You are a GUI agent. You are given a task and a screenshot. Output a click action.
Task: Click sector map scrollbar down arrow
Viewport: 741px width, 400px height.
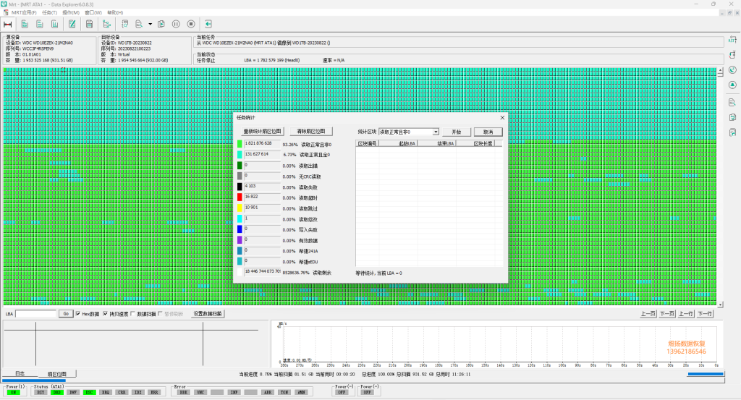[720, 304]
